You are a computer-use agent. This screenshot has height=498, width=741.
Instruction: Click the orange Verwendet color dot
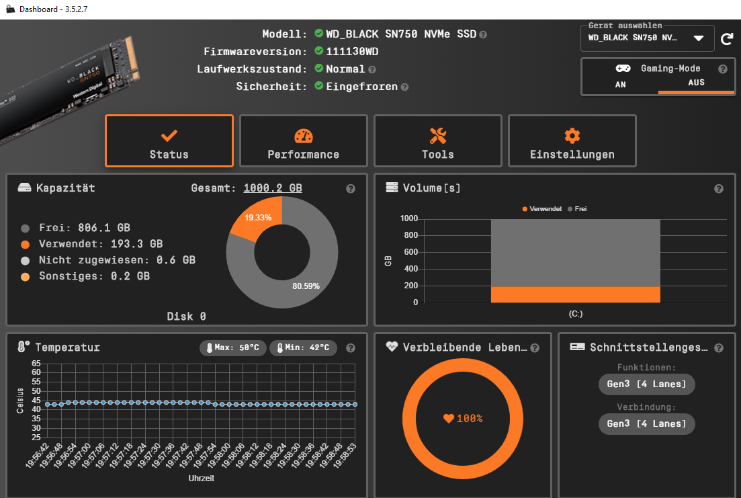pyautogui.click(x=26, y=245)
